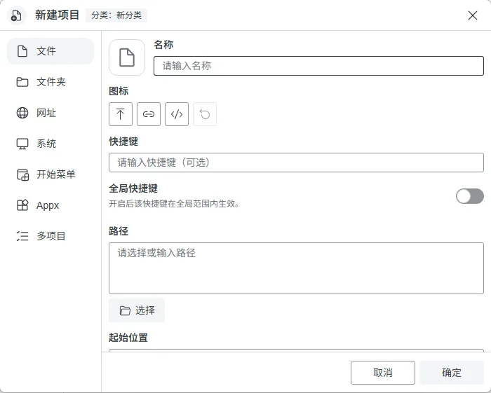Select the 多项目 item type
Image resolution: width=491 pixels, height=393 pixels.
coord(51,236)
